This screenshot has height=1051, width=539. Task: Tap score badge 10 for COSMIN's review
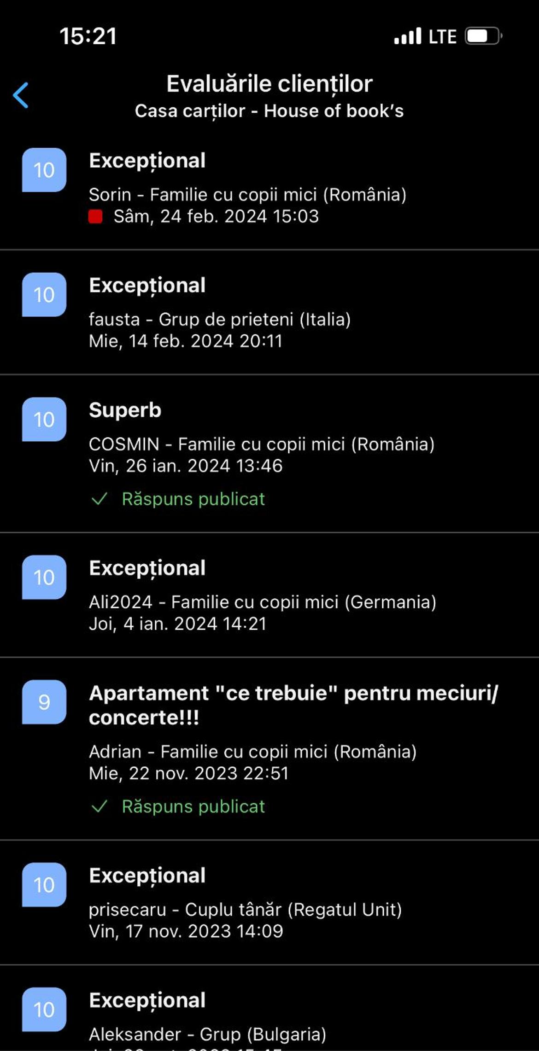coord(44,420)
